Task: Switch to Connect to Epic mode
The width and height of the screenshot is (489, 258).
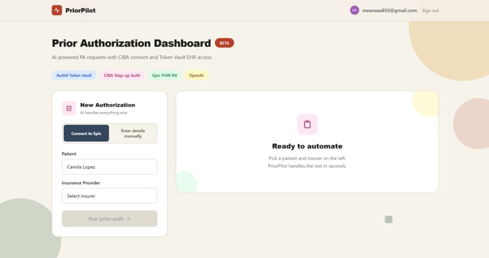Action: [x=86, y=133]
